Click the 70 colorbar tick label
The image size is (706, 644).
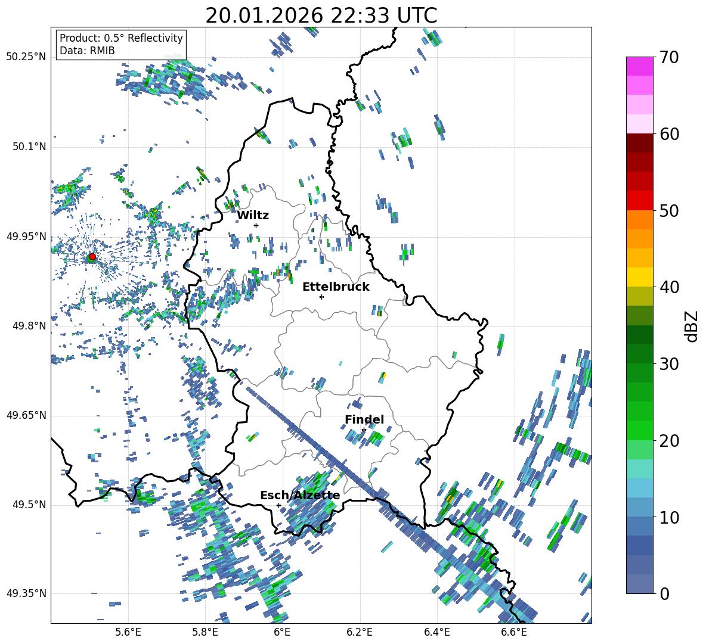(669, 58)
